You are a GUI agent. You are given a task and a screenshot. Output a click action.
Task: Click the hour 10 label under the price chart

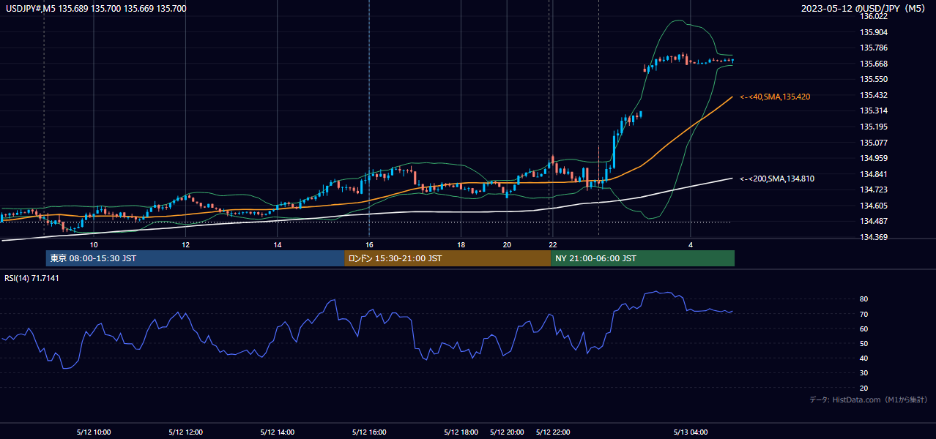coord(94,244)
